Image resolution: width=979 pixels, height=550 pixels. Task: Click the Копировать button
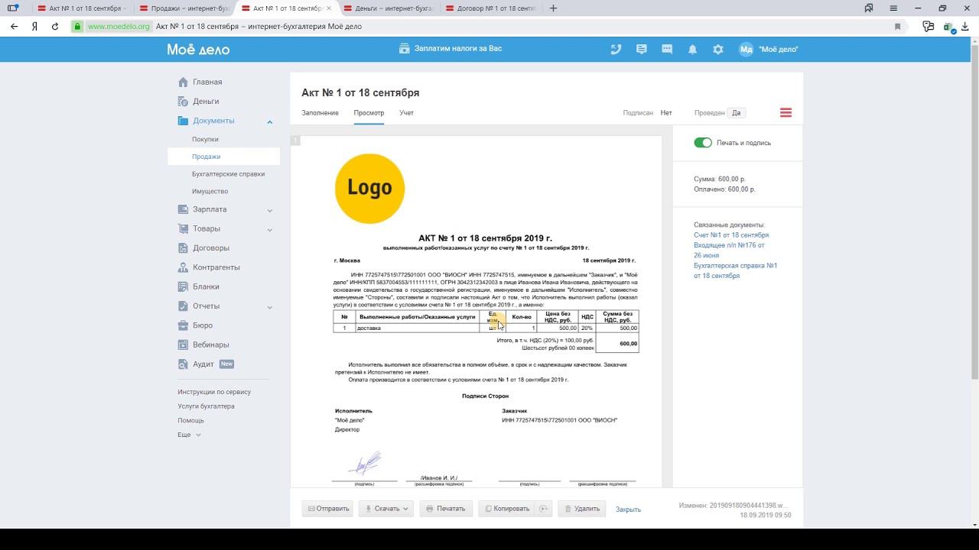click(x=506, y=509)
